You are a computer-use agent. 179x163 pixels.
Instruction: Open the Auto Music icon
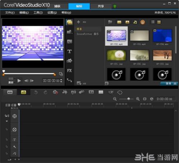[74, 92]
